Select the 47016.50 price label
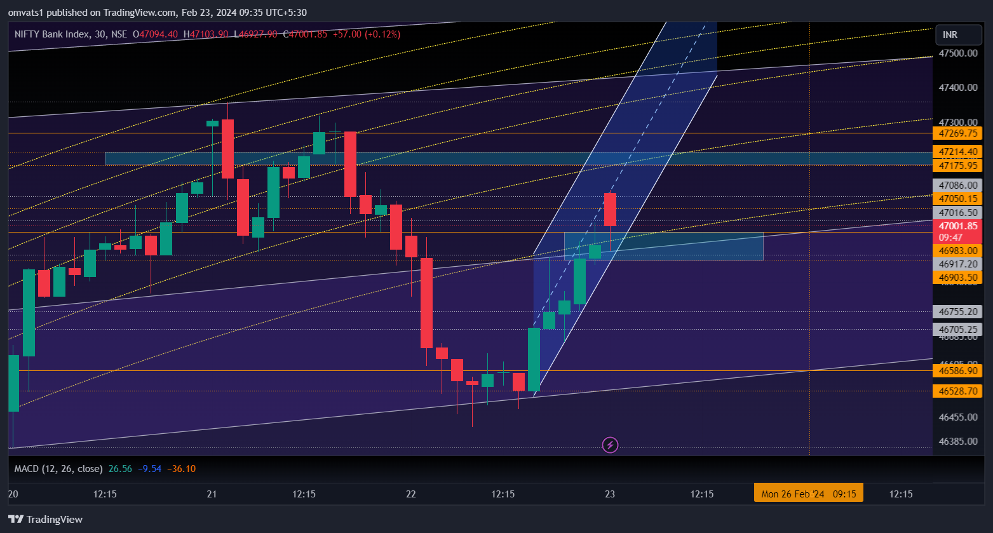 click(x=957, y=212)
